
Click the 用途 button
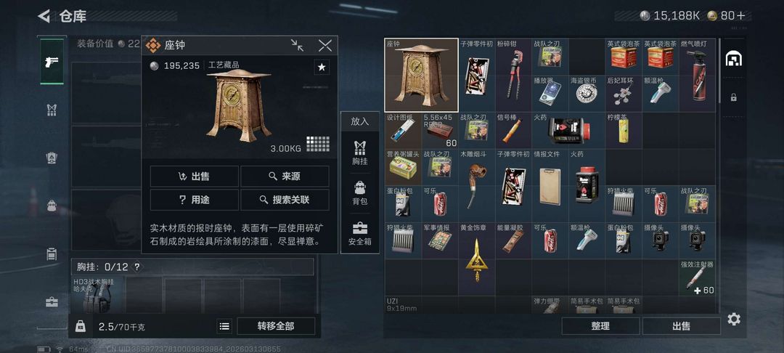tap(194, 200)
